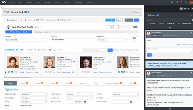Go to next record with right arrow
The width and height of the screenshot is (193, 110).
[25, 20]
